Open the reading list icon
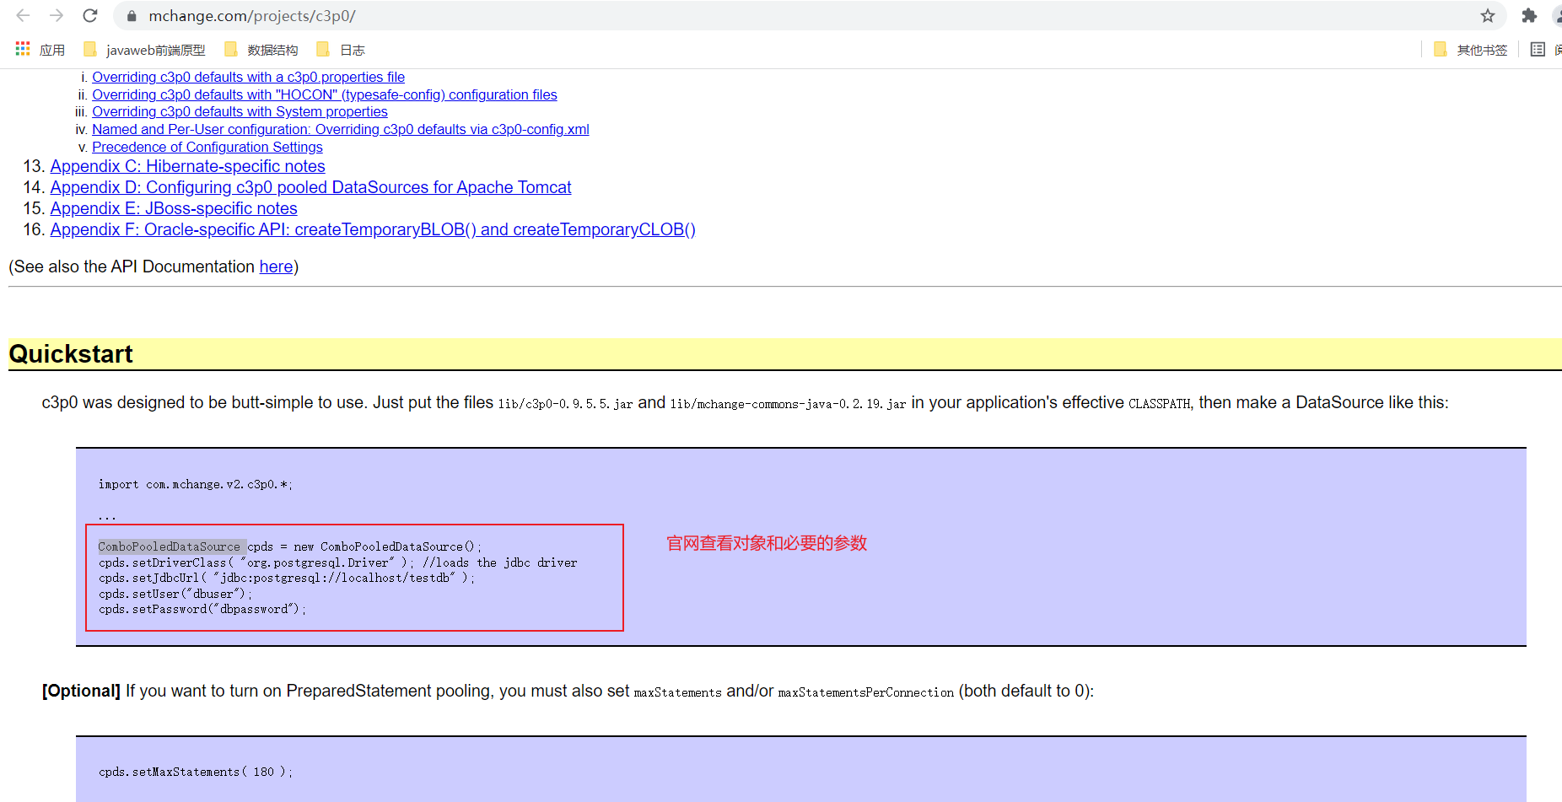This screenshot has height=802, width=1562. (1538, 50)
